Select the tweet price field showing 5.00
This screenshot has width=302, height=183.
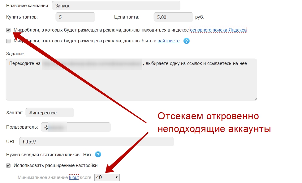tap(173, 17)
